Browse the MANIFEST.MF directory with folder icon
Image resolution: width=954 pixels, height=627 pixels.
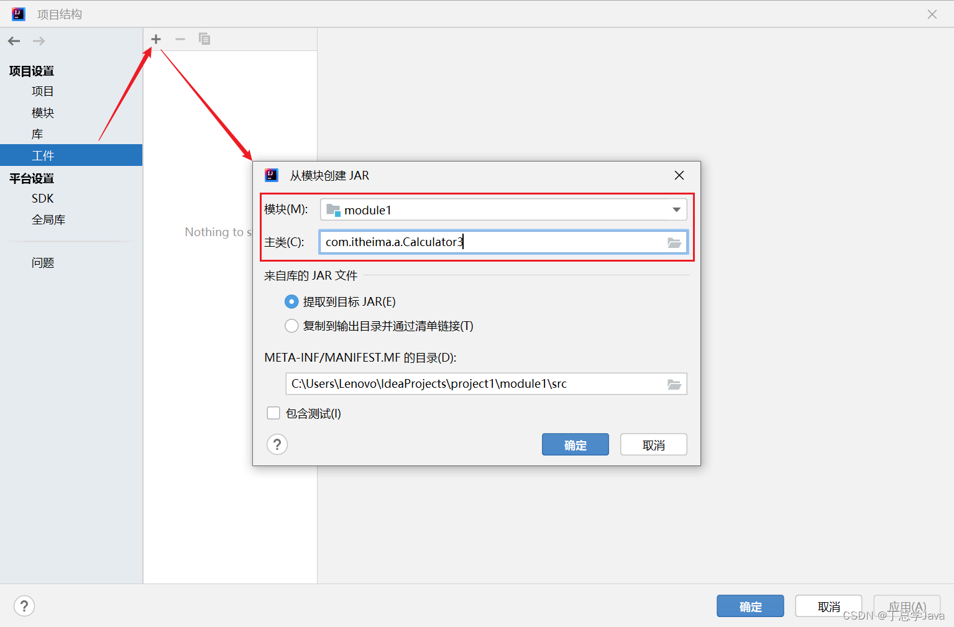pyautogui.click(x=674, y=384)
